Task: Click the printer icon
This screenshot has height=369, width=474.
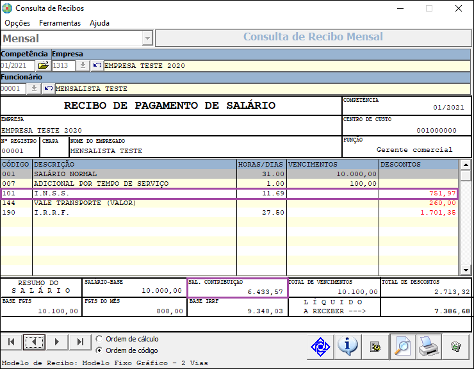Action: [429, 347]
